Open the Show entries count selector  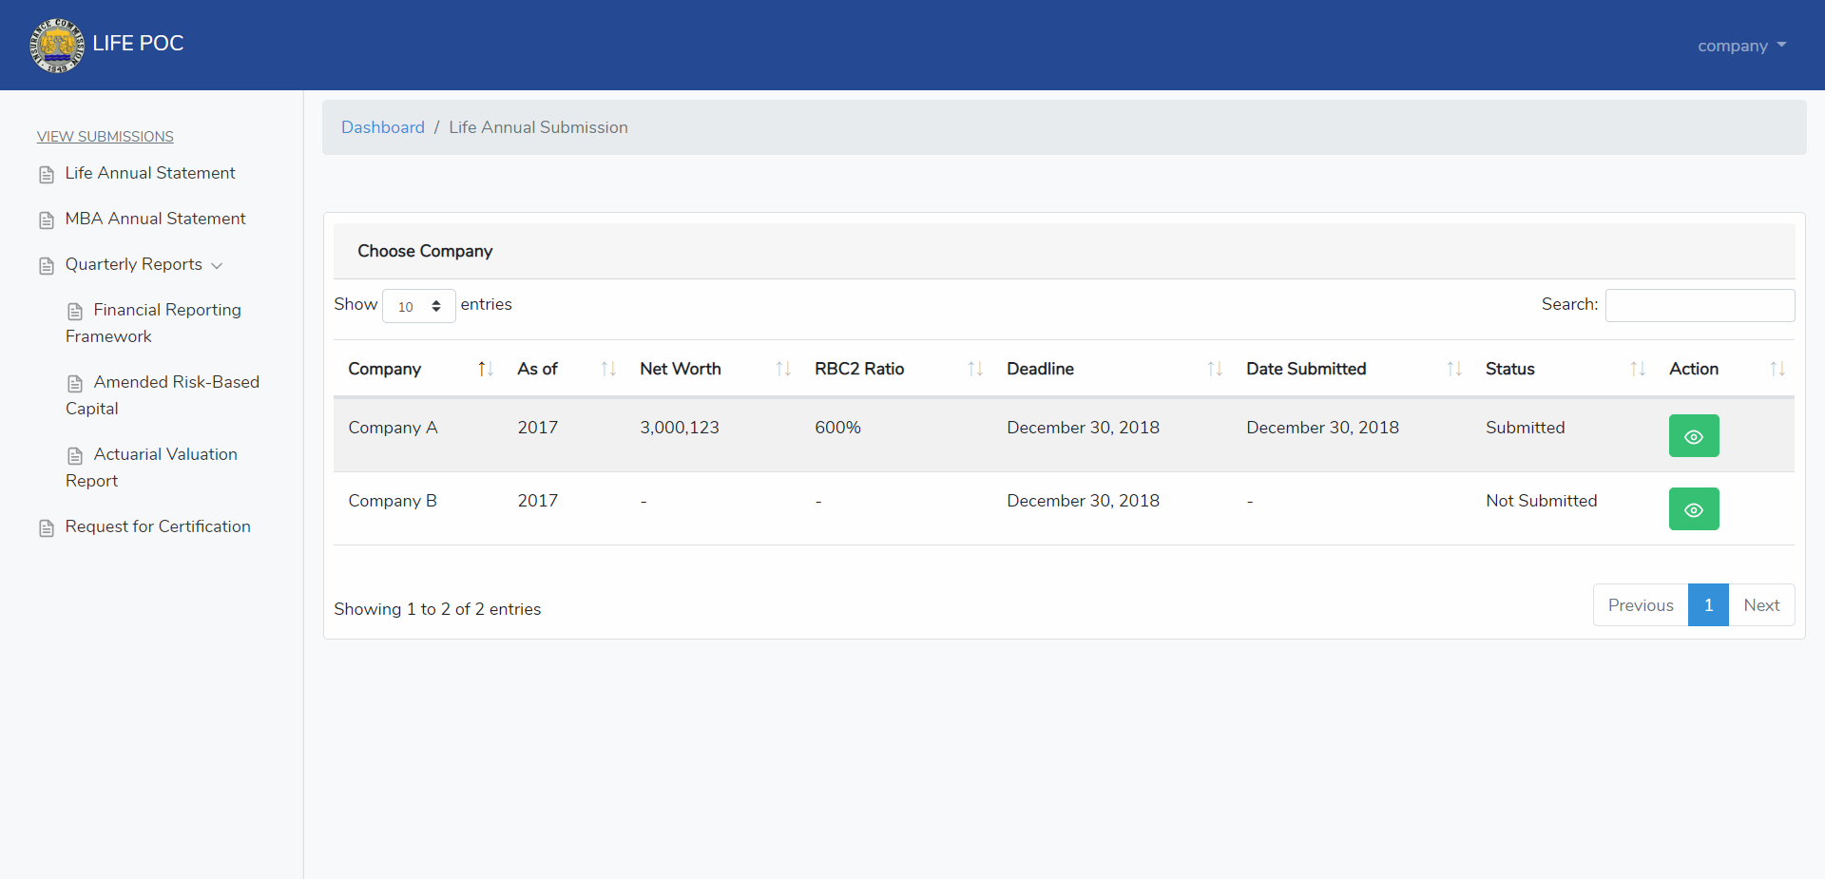point(419,306)
